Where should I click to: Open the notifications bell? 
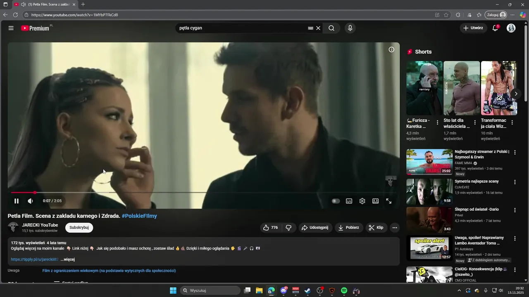tap(495, 28)
